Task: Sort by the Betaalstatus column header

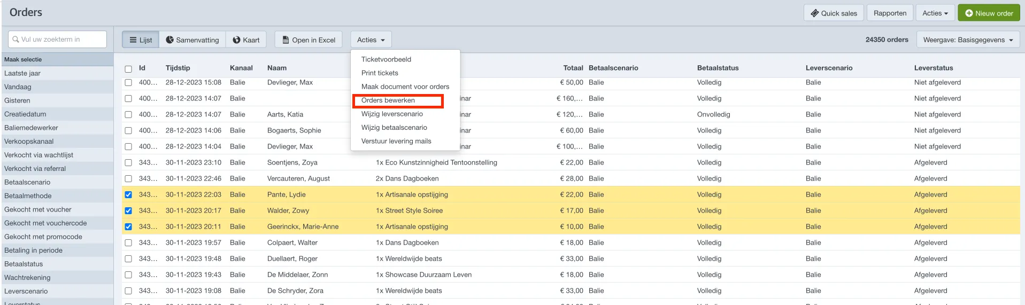Action: pyautogui.click(x=718, y=68)
